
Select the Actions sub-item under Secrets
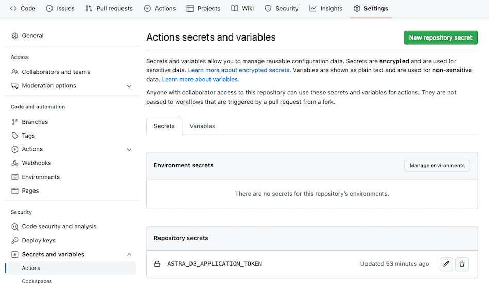coord(72,268)
